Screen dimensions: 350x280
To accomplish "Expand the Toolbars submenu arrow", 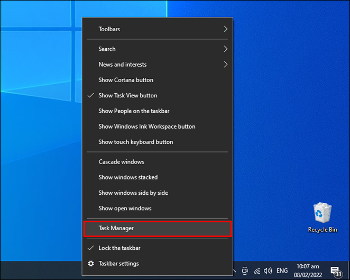I will tap(225, 29).
